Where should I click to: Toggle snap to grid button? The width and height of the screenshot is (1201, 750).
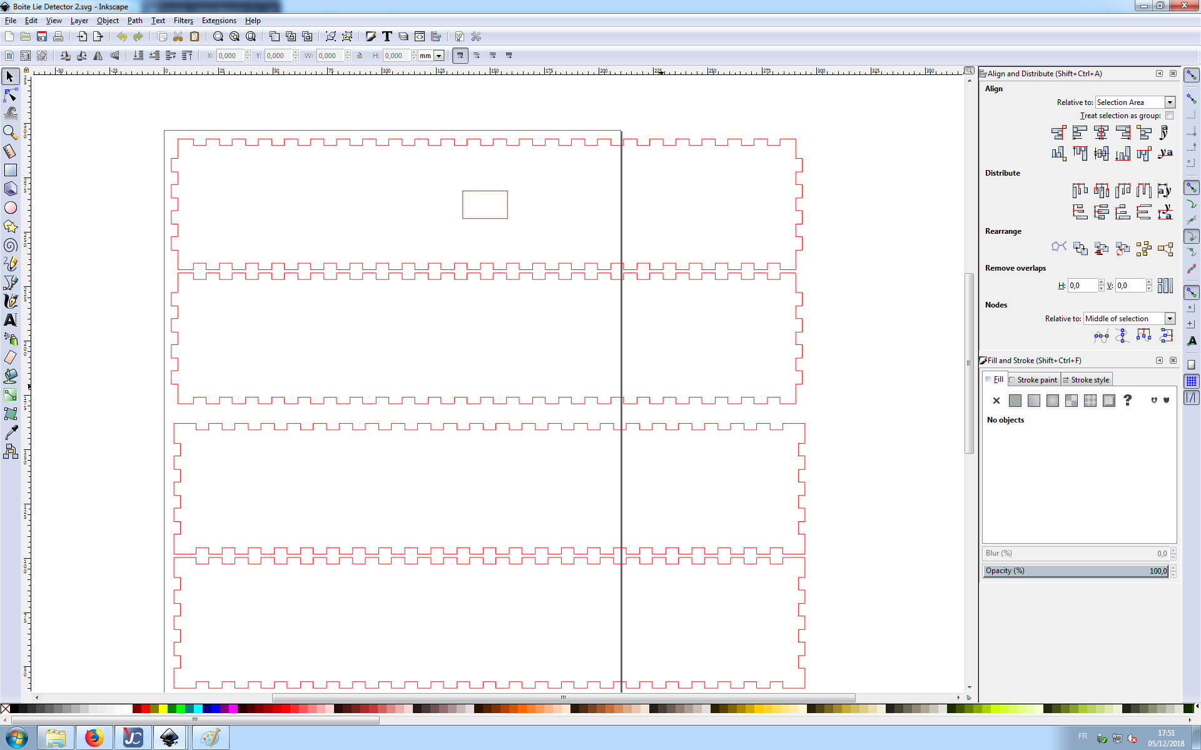1192,381
